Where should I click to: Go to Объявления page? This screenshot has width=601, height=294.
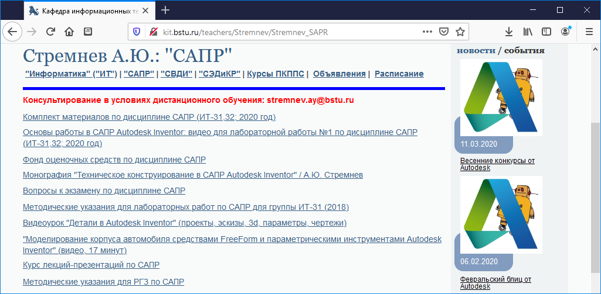(x=339, y=74)
